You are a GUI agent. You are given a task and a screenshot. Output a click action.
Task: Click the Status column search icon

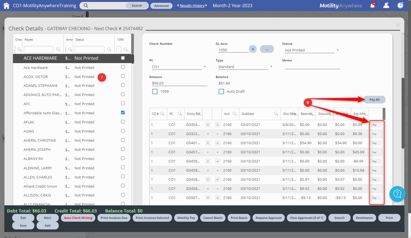[109, 50]
